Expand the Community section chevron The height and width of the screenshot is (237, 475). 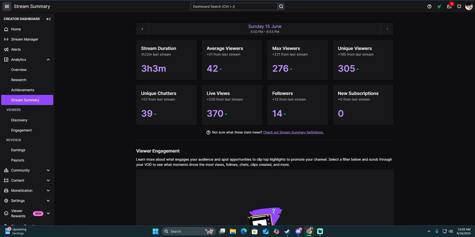[x=48, y=170]
